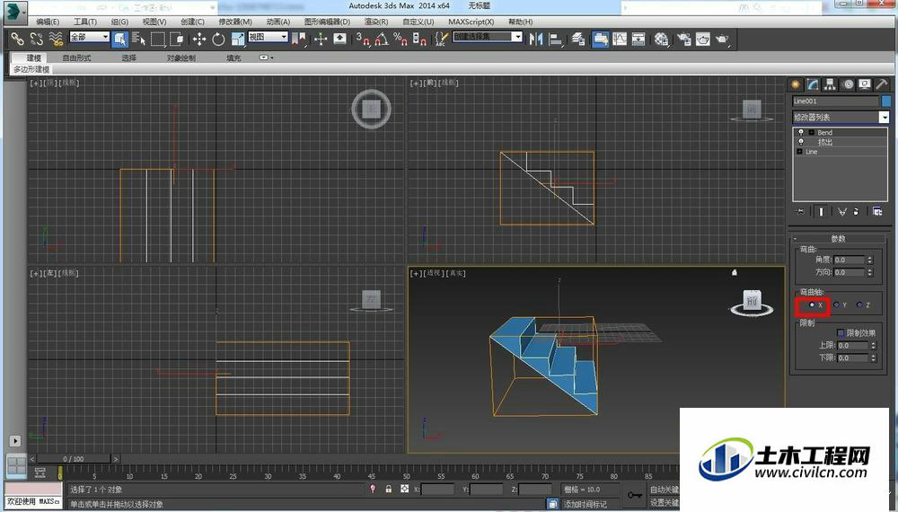Switch to the 自由形式 ribbon tab
Viewport: 898px width, 512px height.
tap(76, 57)
